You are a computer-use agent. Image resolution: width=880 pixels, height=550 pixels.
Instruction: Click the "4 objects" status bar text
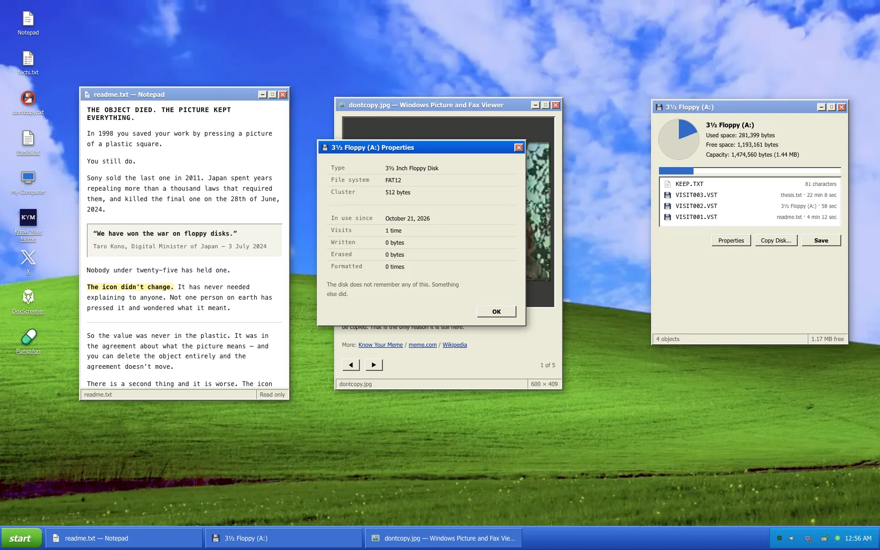668,339
